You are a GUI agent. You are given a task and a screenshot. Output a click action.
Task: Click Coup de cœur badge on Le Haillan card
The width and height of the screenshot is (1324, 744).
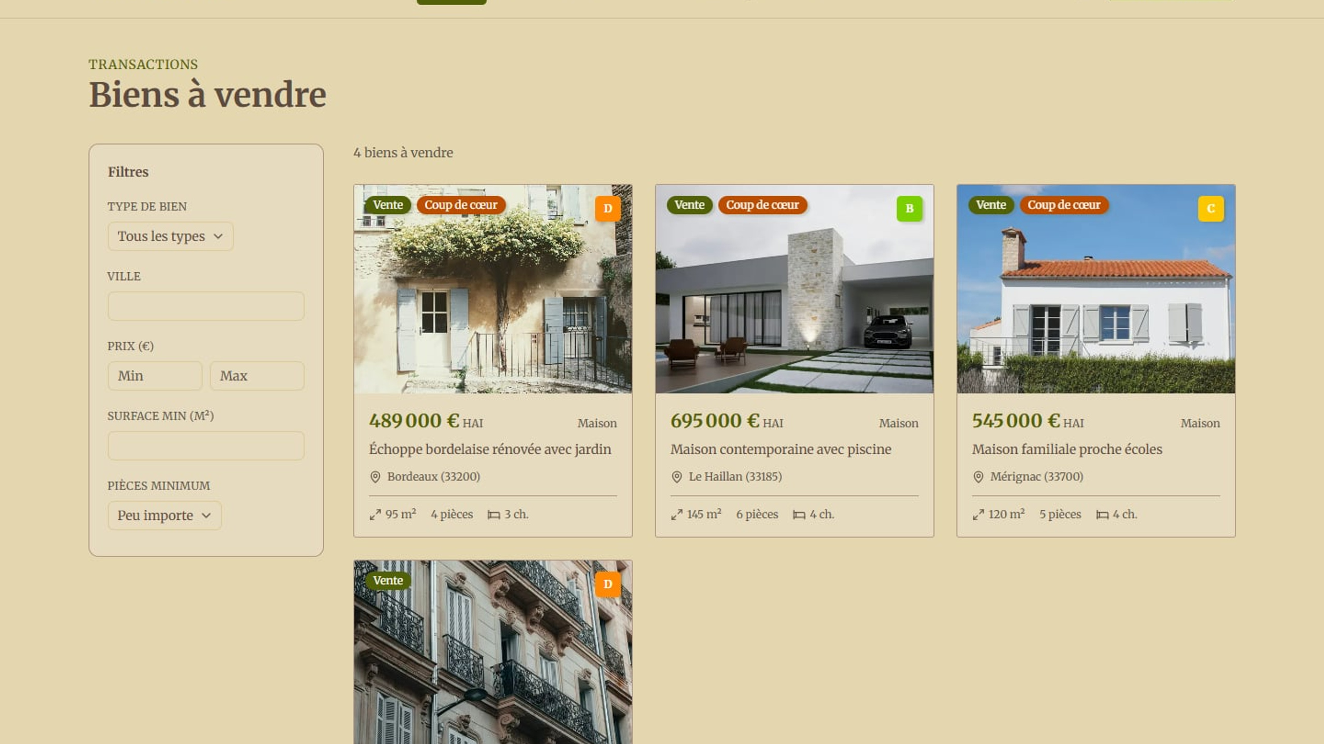(762, 205)
